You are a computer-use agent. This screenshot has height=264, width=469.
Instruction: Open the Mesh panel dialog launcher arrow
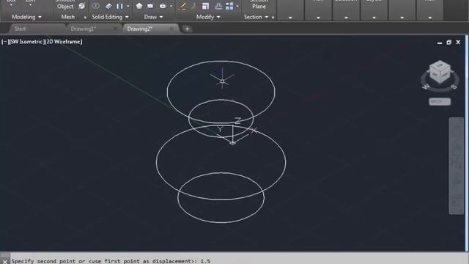tap(85, 18)
